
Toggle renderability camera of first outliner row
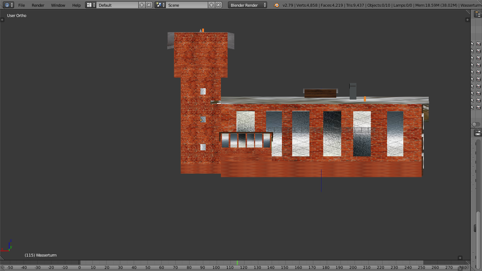478,44
